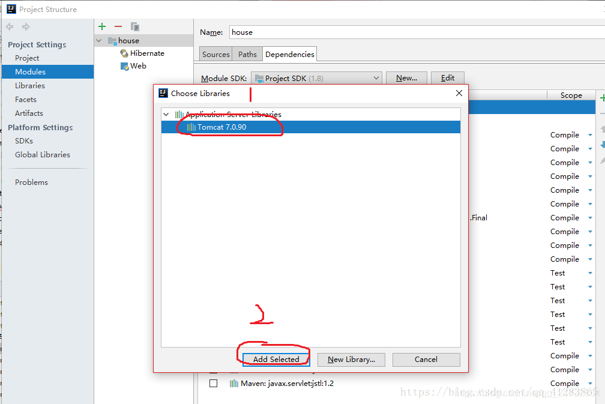Open Facets in the sidebar
Image resolution: width=605 pixels, height=404 pixels.
pos(25,100)
